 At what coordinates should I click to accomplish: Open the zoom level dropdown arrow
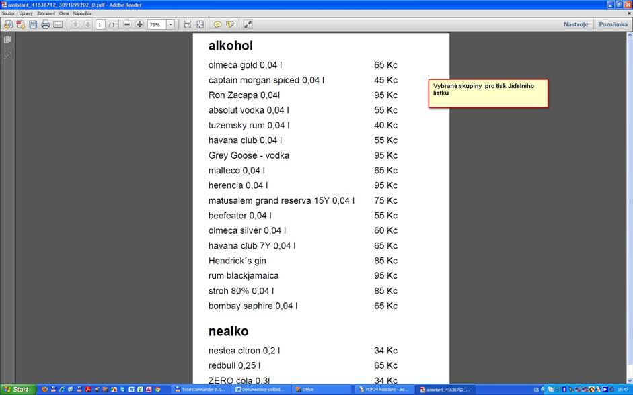[170, 25]
